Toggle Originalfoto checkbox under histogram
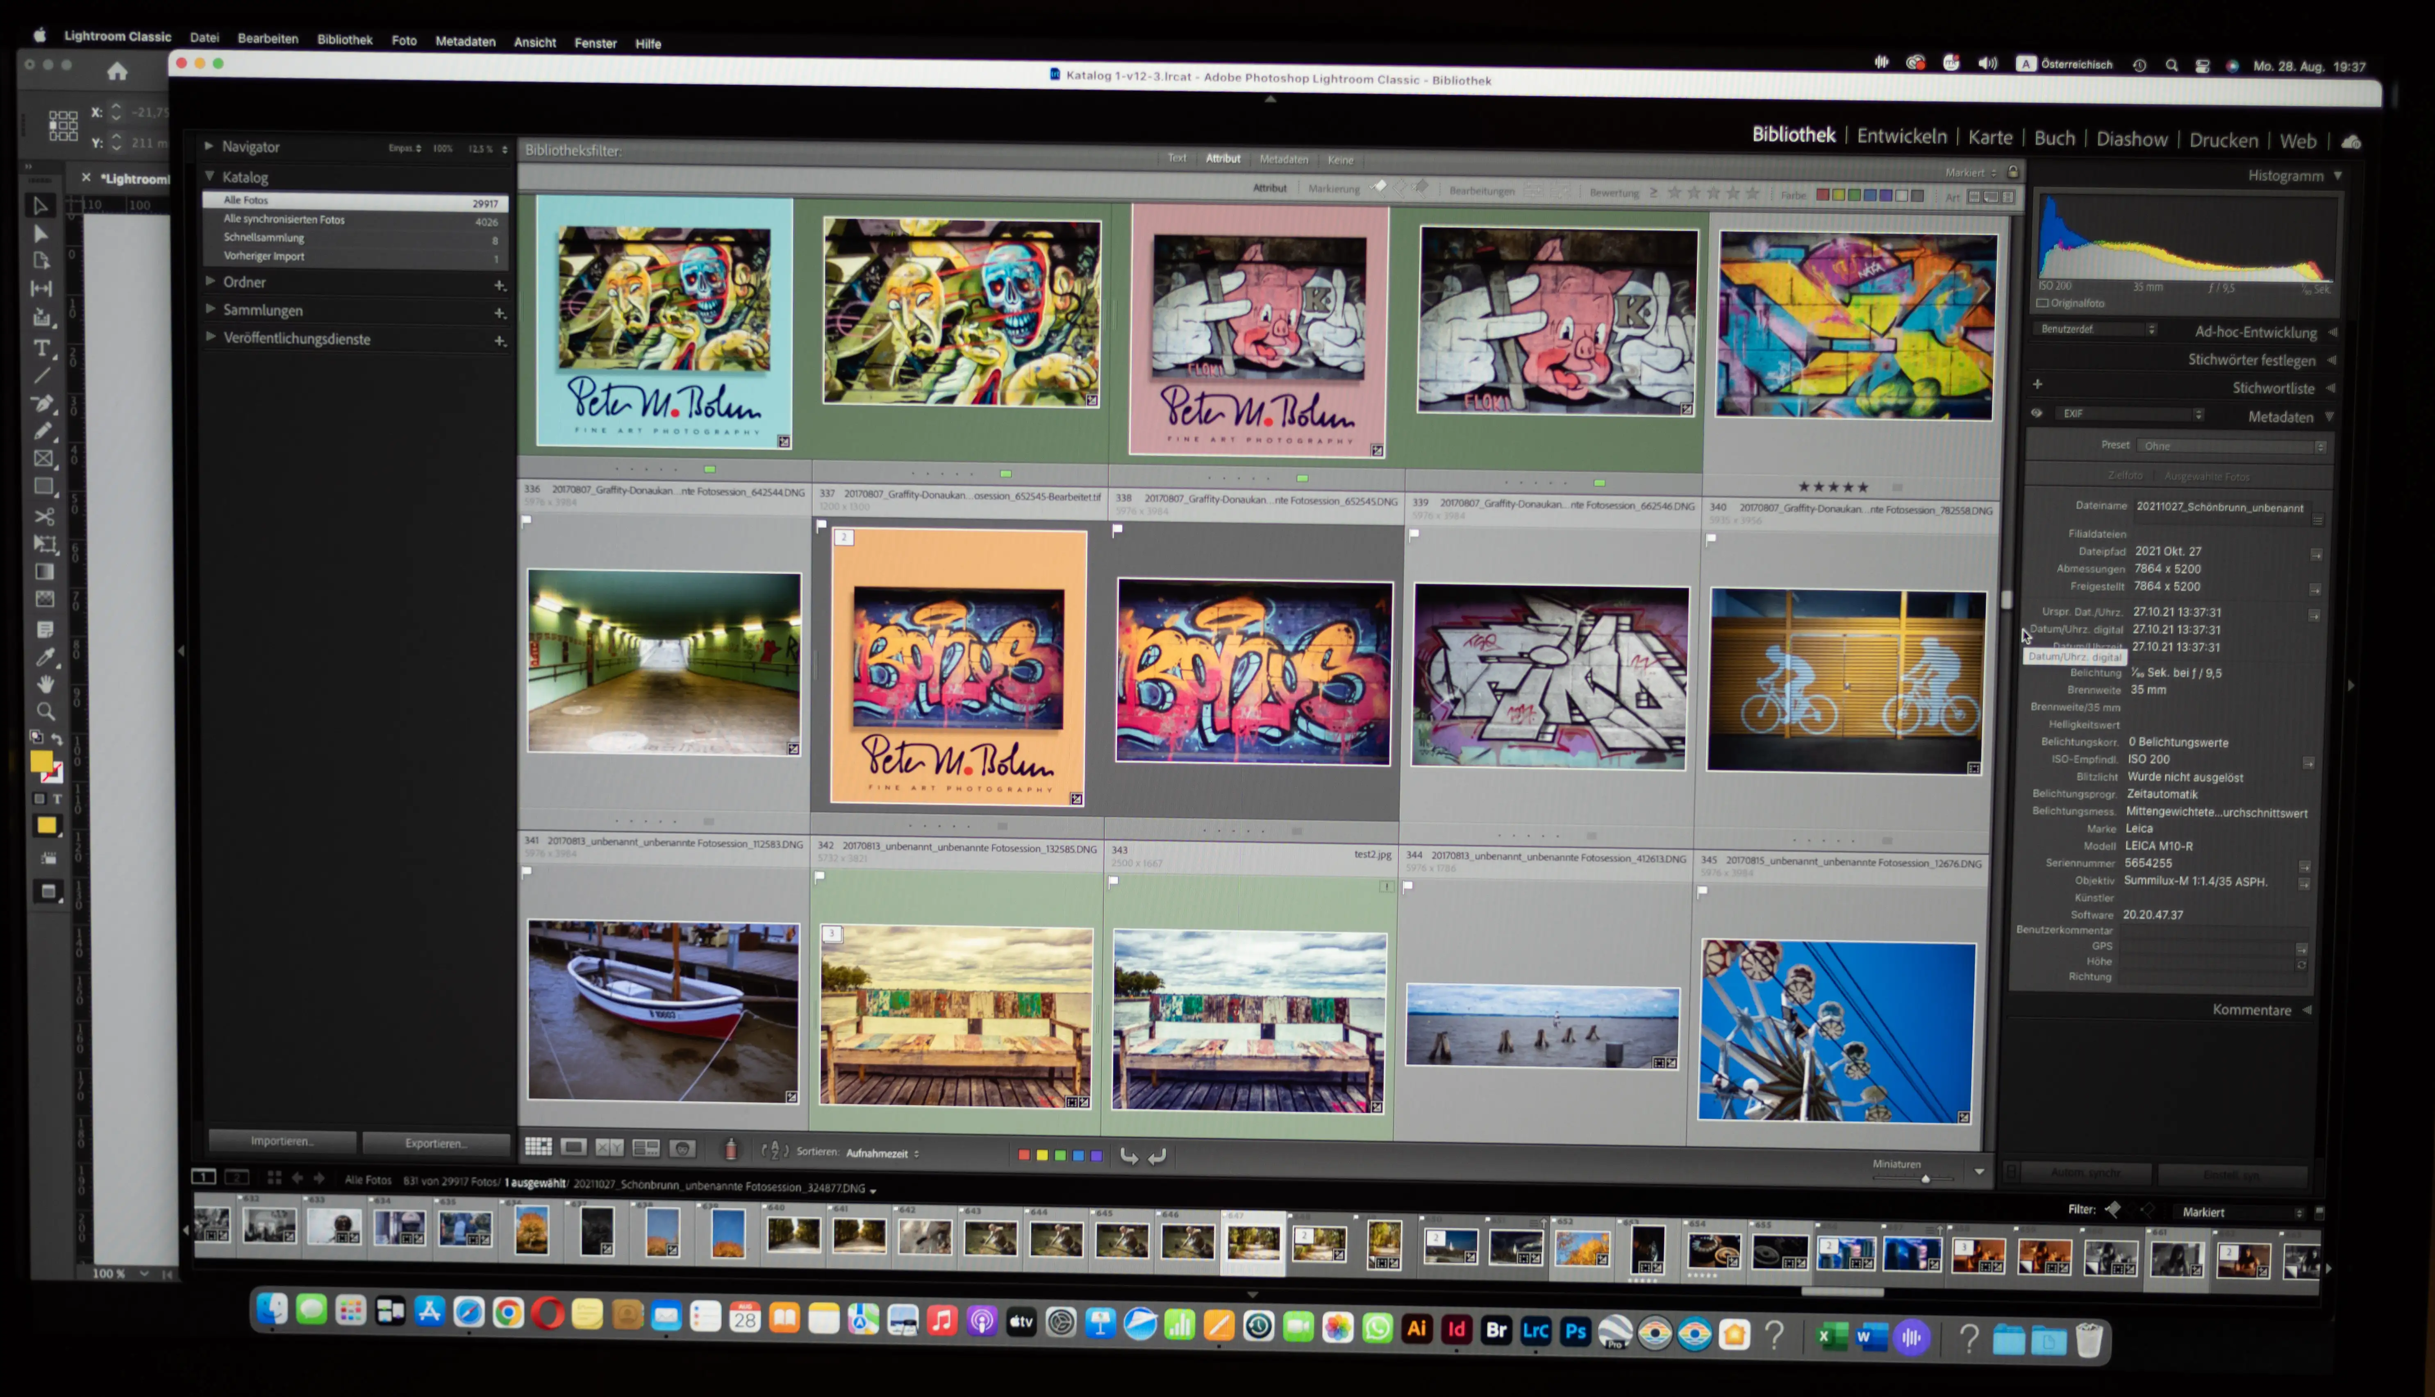 click(2042, 303)
